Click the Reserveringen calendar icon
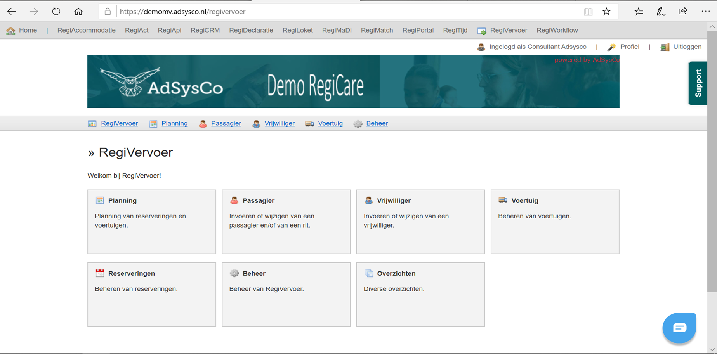The height and width of the screenshot is (354, 717). (x=100, y=273)
